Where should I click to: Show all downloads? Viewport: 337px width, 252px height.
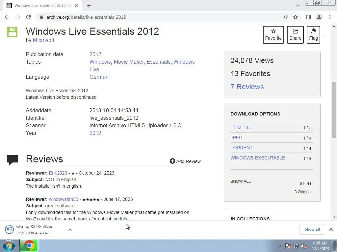point(312,229)
